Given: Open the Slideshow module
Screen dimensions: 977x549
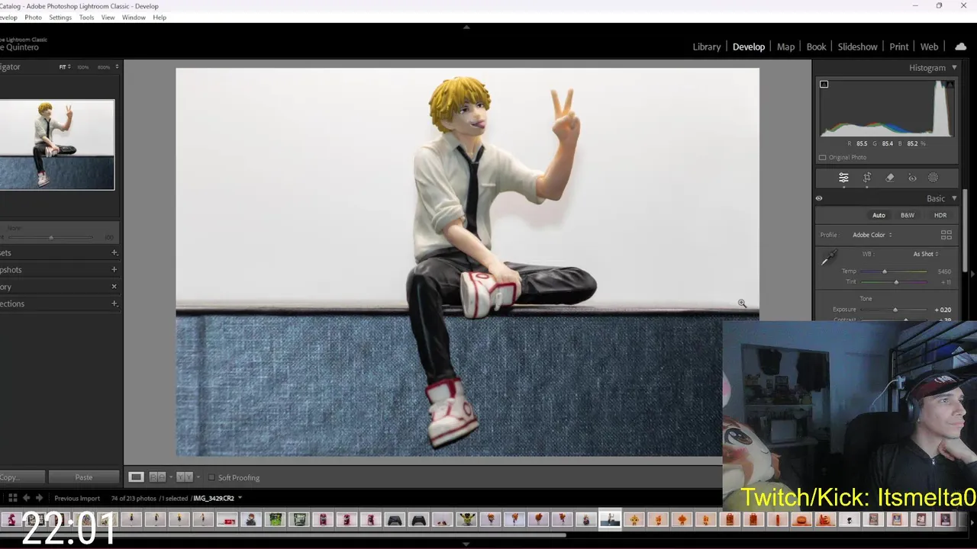Looking at the screenshot, I should [857, 47].
